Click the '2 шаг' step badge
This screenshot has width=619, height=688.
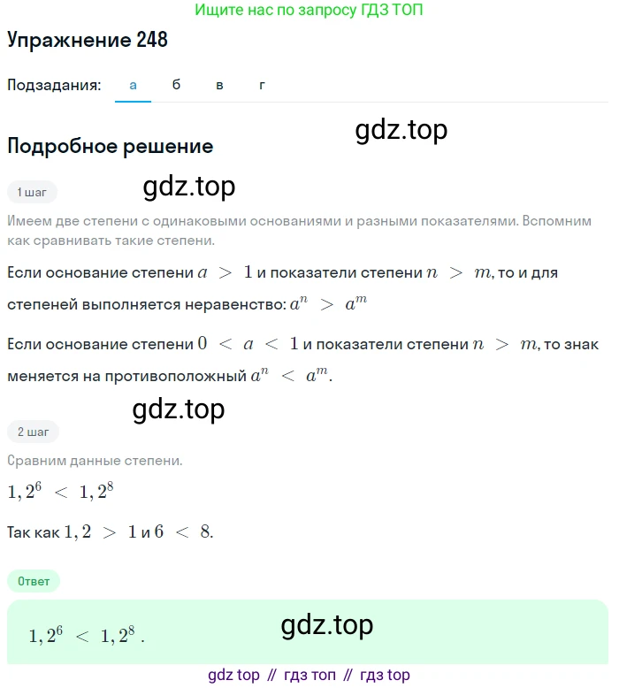pyautogui.click(x=33, y=432)
